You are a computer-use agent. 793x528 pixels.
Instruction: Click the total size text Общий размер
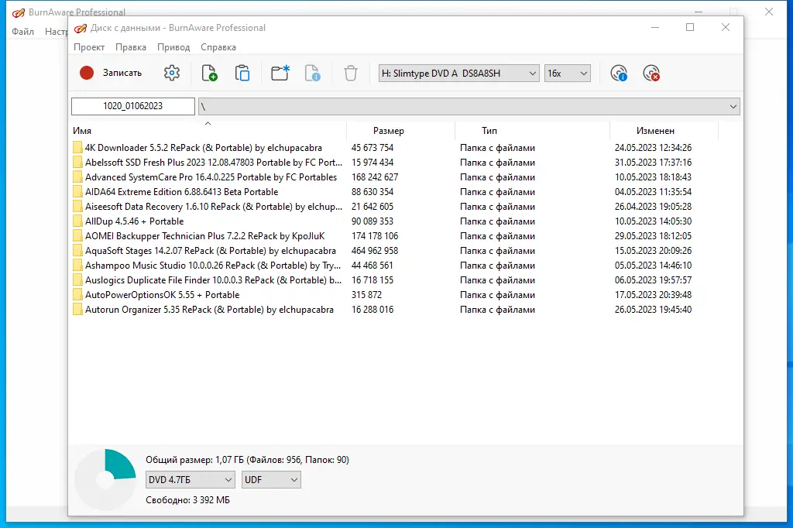[247, 460]
